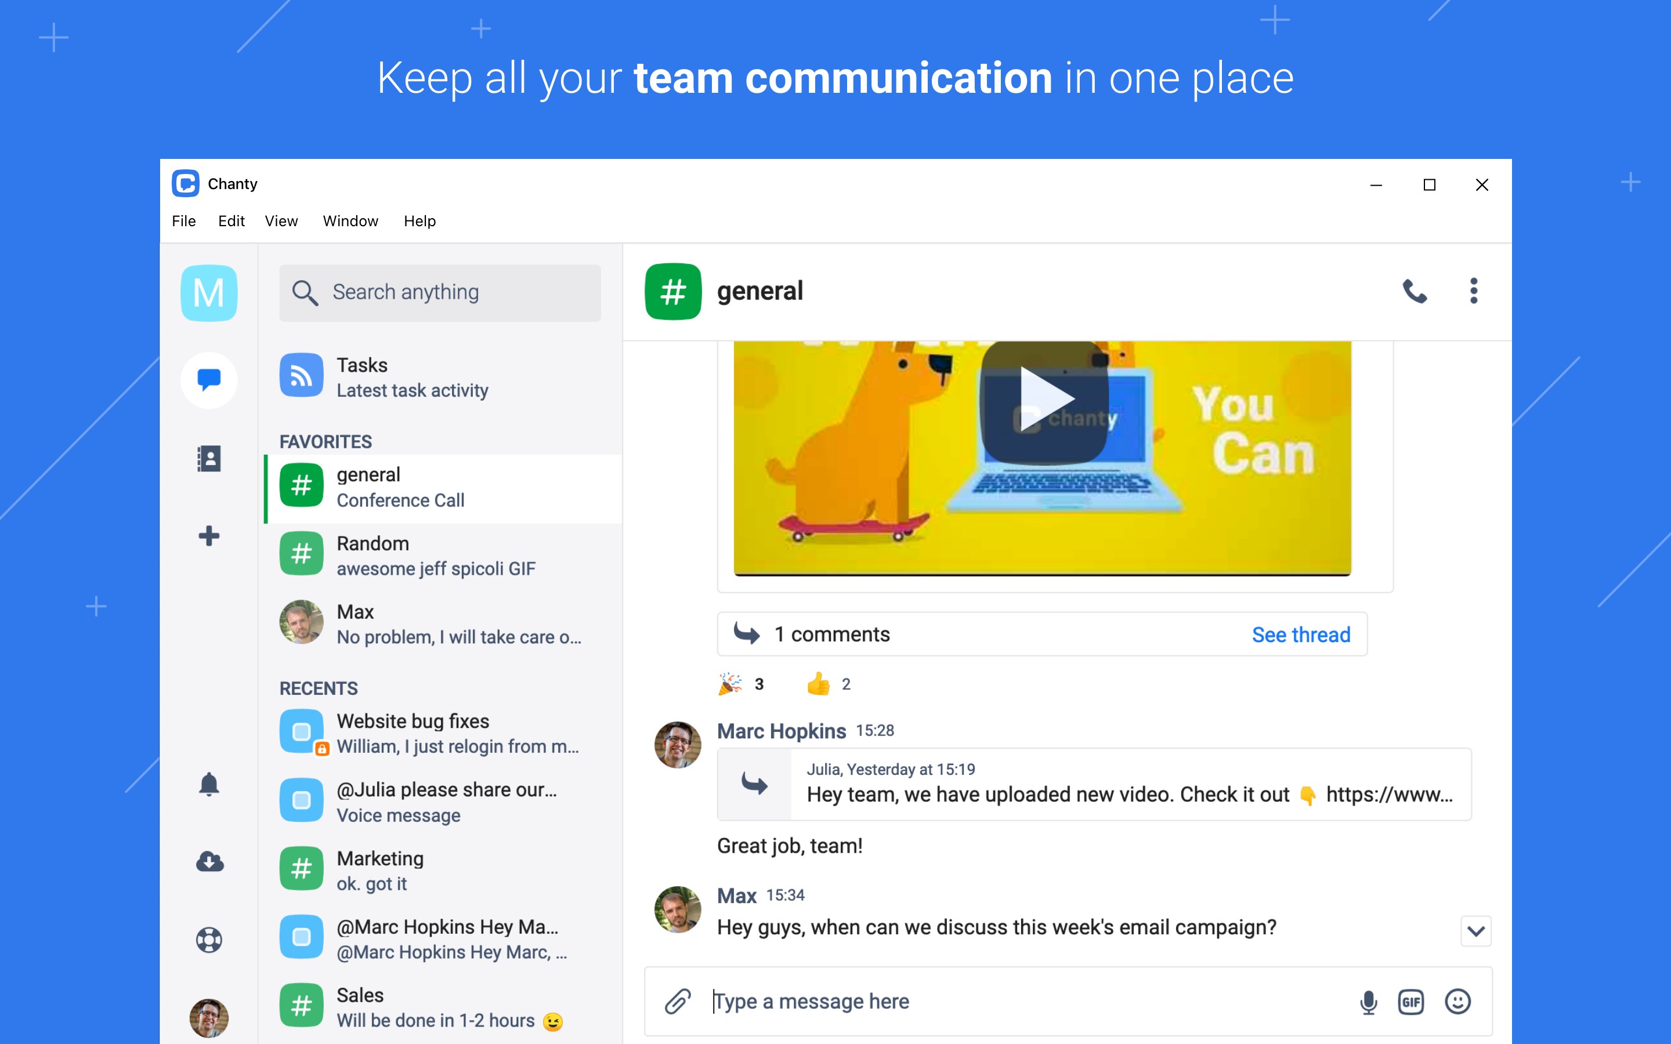Expand message actions chevron on Max's message

1475,931
